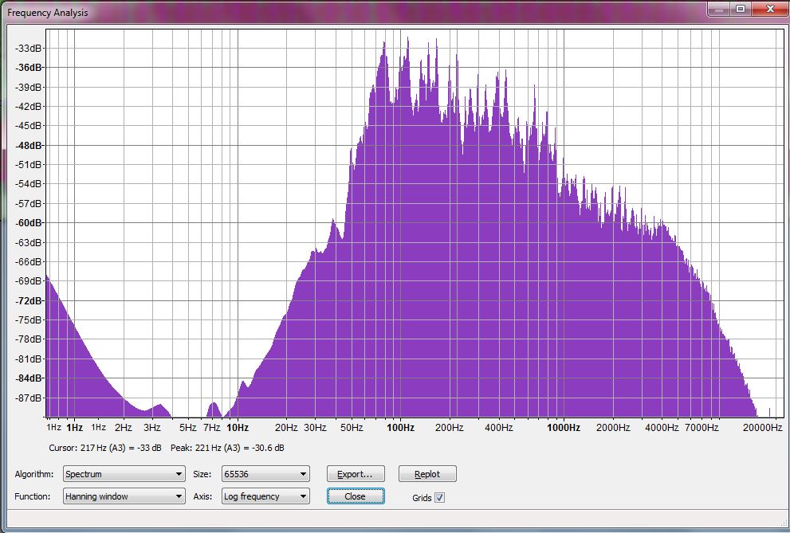Open the Function dropdown showing Hanning window
The width and height of the screenshot is (790, 533).
pos(124,496)
